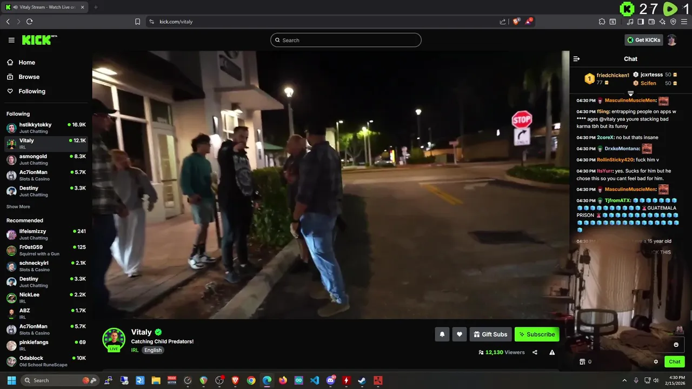Open File Explorer from taskbar
Screen dimensions: 692x389
pos(156,380)
